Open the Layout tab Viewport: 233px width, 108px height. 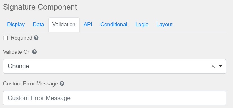point(164,25)
